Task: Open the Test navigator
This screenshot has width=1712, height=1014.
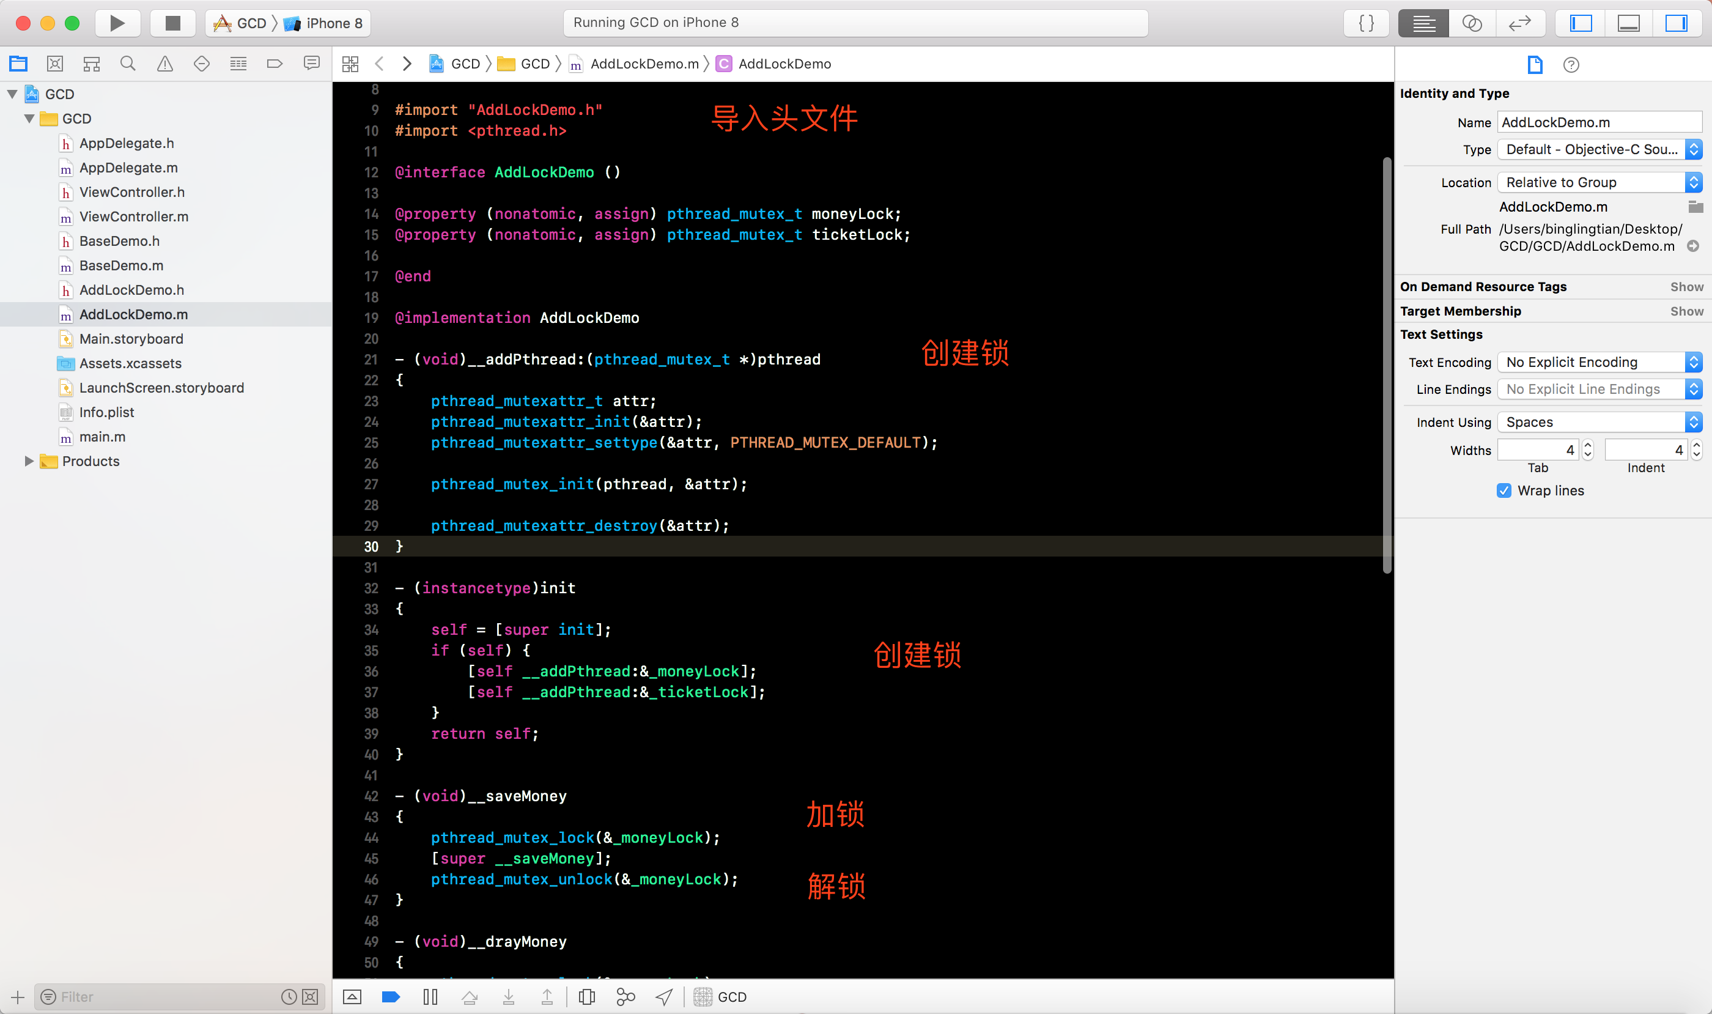Action: (202, 64)
